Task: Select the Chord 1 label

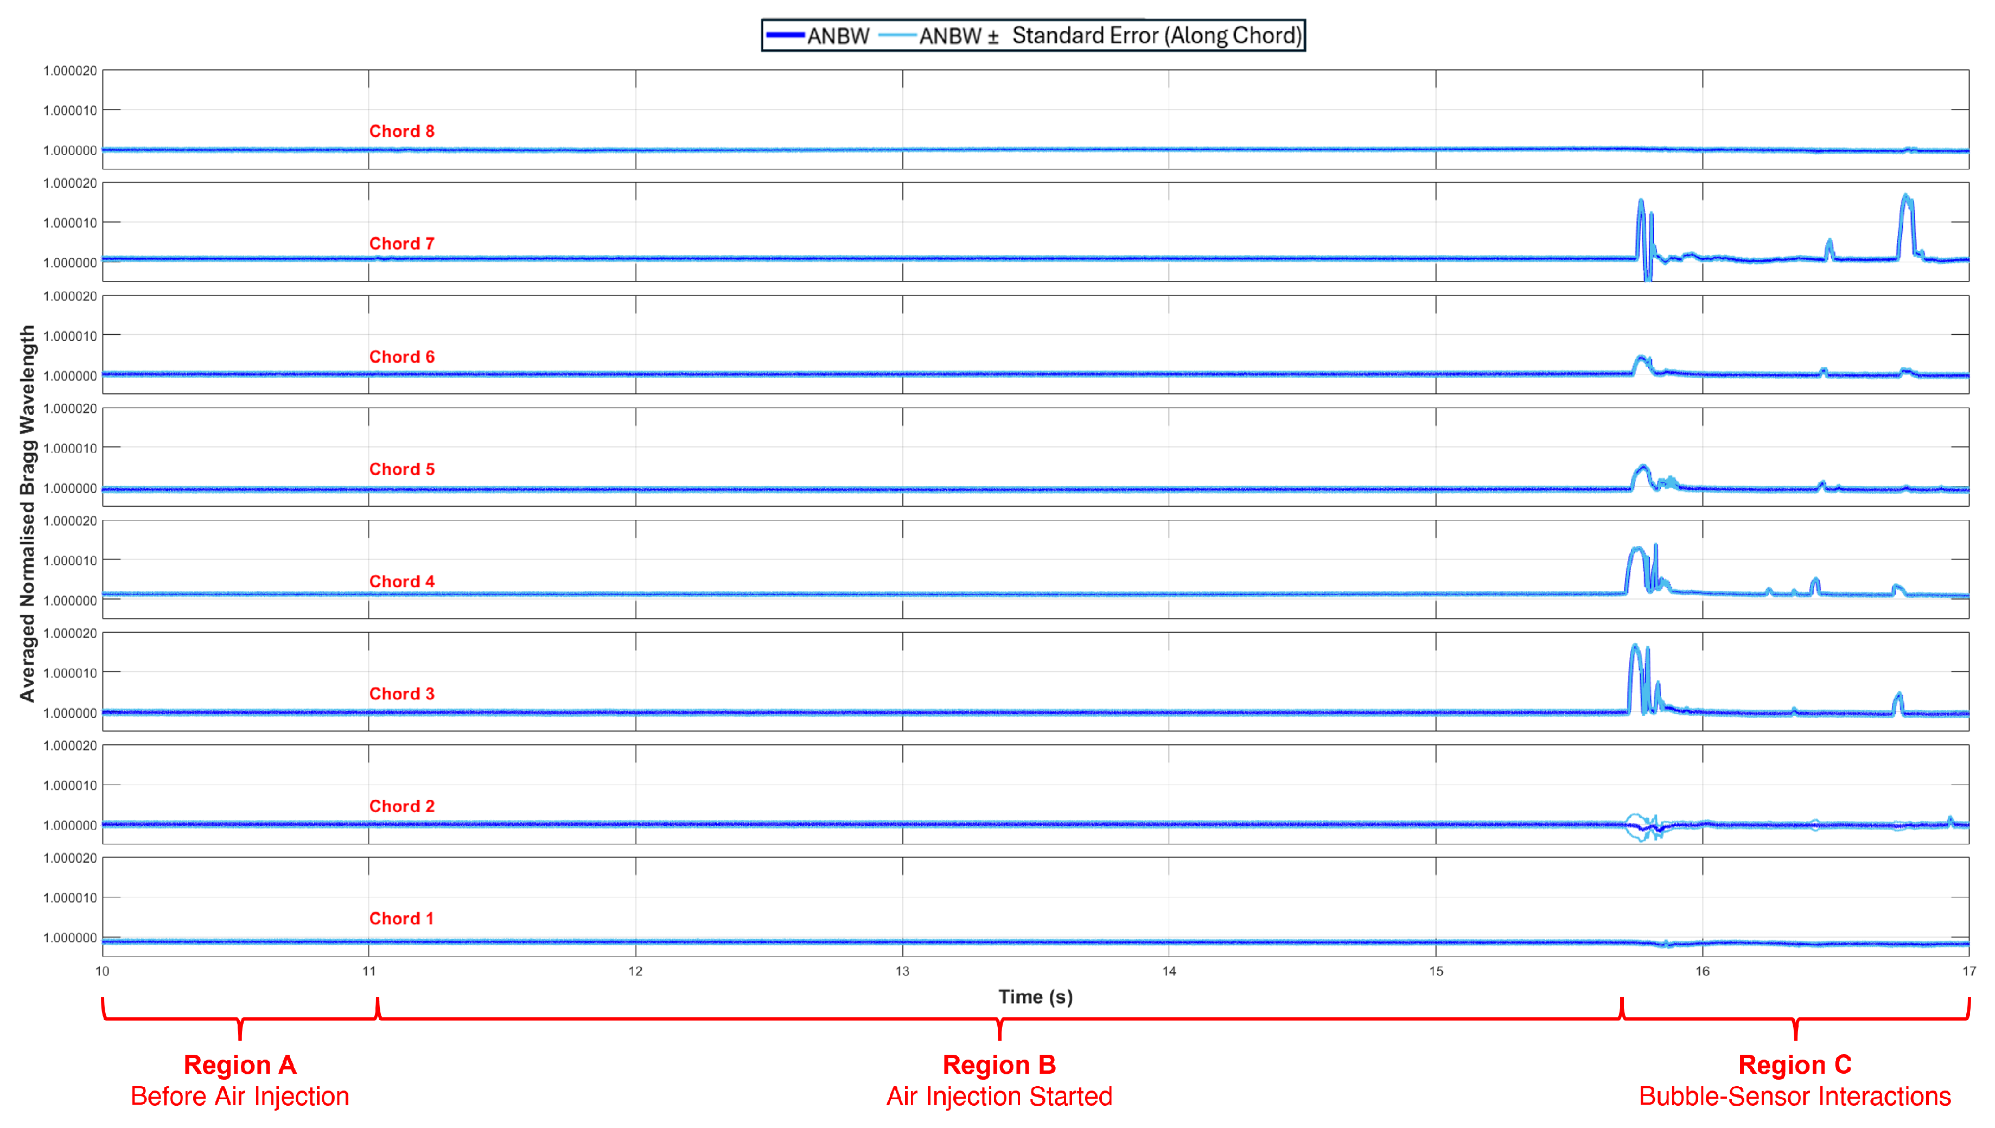Action: (401, 918)
